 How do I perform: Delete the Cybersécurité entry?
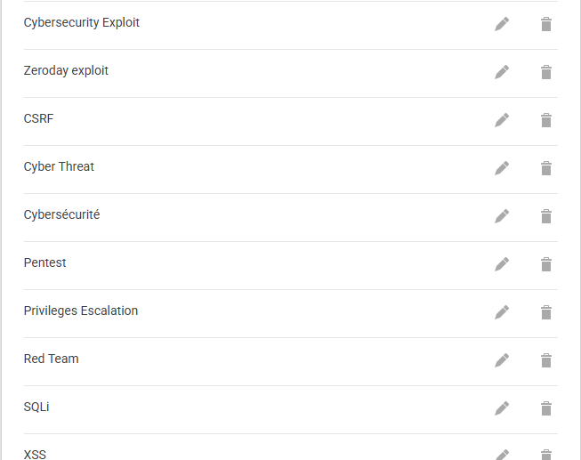point(546,216)
